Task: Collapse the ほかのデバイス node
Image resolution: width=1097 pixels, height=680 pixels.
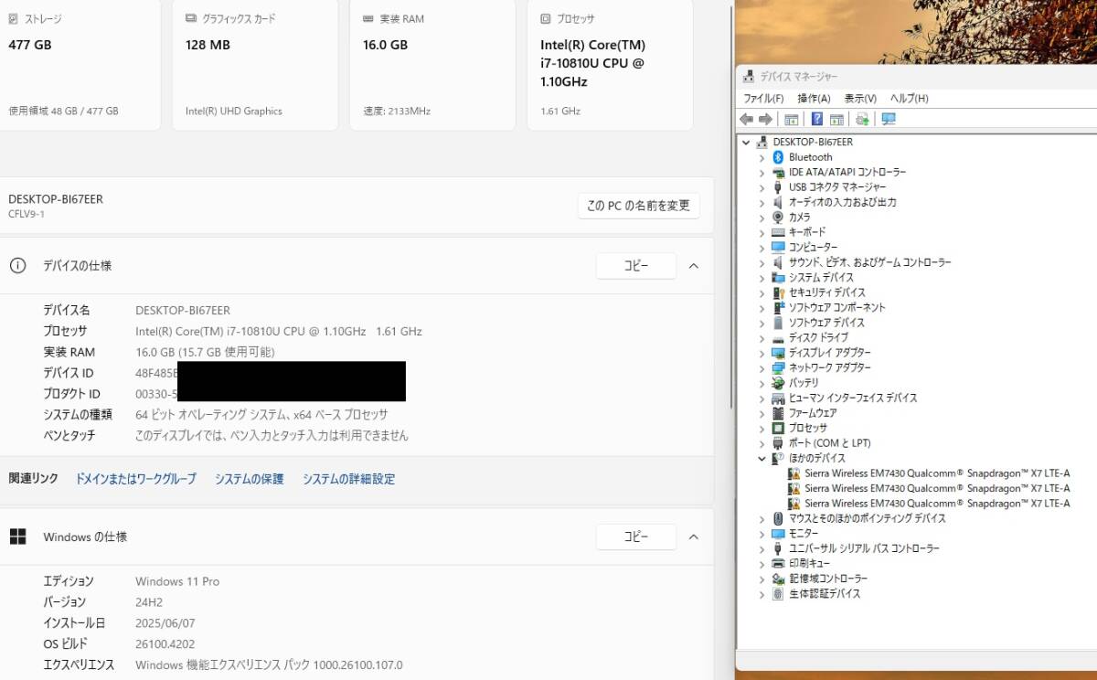Action: 762,459
